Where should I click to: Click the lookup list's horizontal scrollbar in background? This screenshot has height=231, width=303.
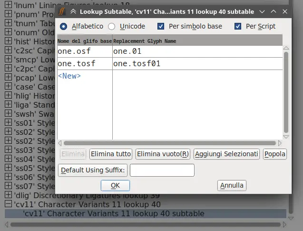point(146,225)
